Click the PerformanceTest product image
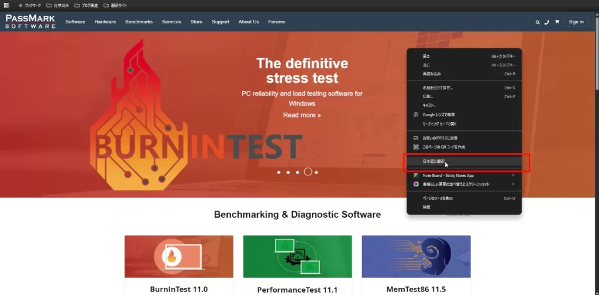The width and height of the screenshot is (599, 295). (x=297, y=256)
